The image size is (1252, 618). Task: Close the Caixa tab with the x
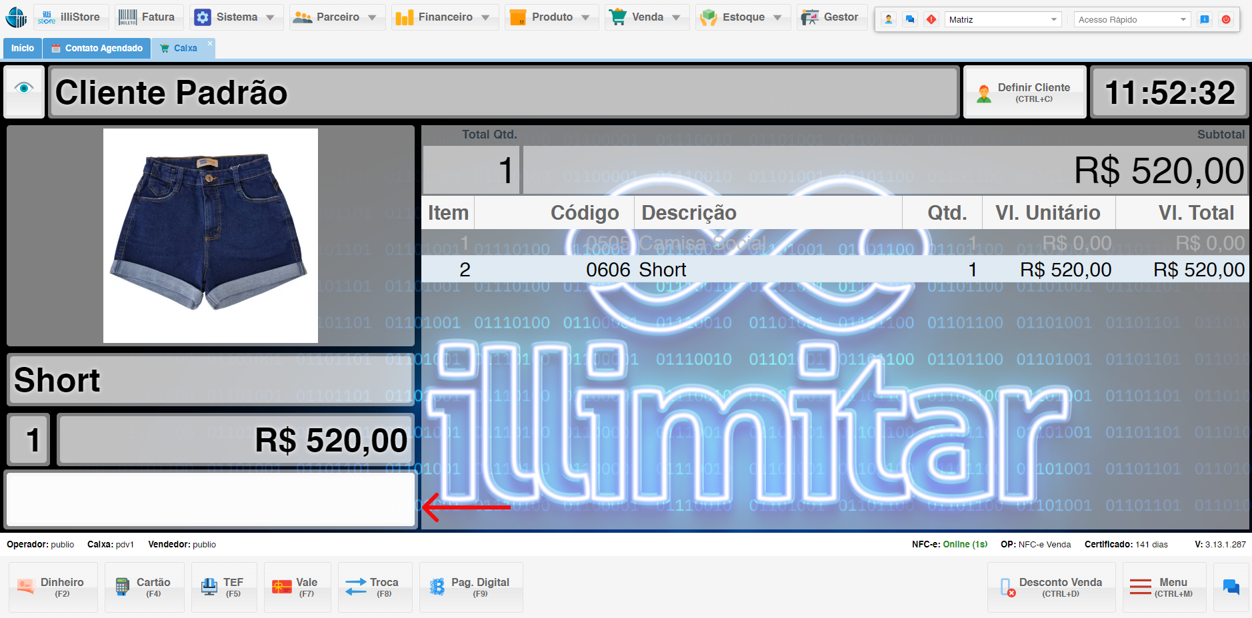tap(210, 43)
